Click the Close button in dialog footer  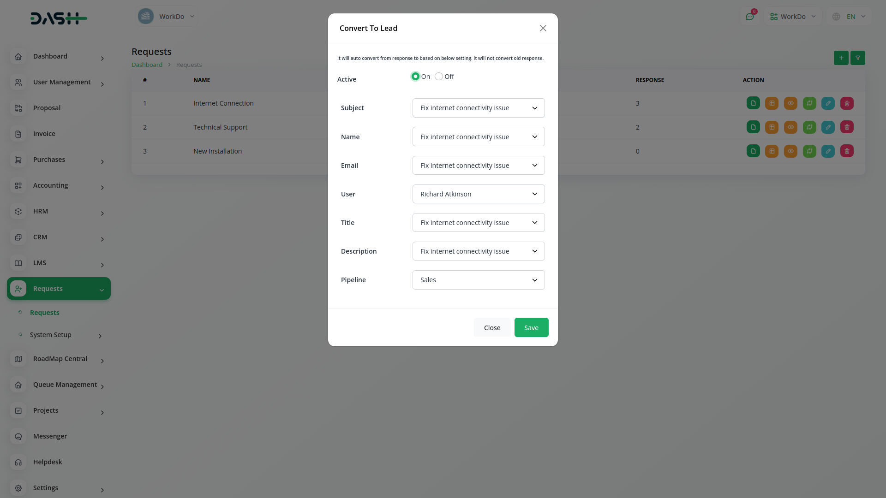coord(492,328)
